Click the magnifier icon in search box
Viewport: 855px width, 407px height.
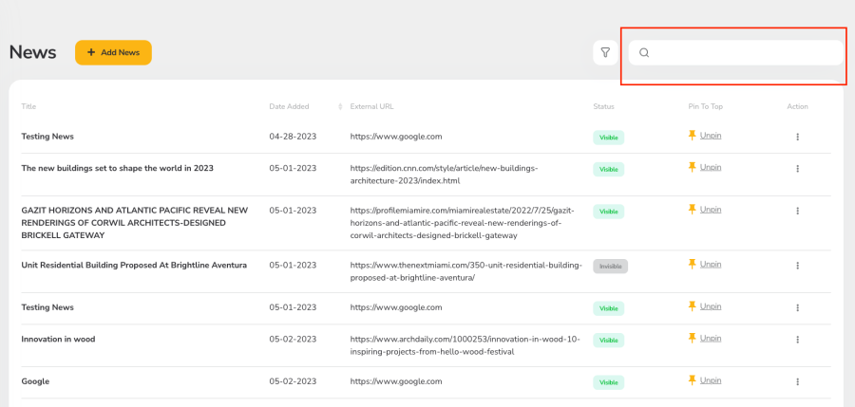click(644, 53)
